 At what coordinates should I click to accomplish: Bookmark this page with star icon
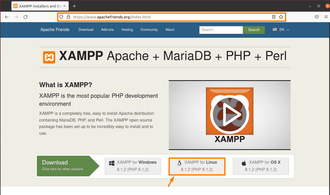pos(281,17)
